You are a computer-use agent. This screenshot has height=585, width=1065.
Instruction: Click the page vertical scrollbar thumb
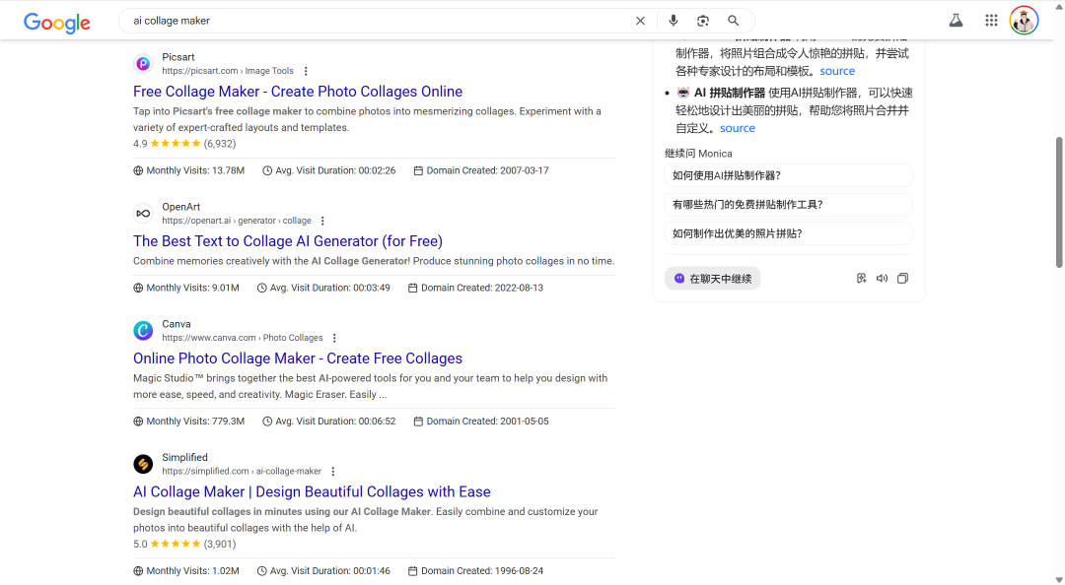(1059, 202)
